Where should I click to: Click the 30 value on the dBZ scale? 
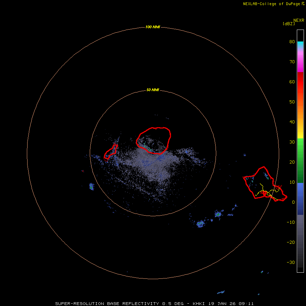pos(292,142)
